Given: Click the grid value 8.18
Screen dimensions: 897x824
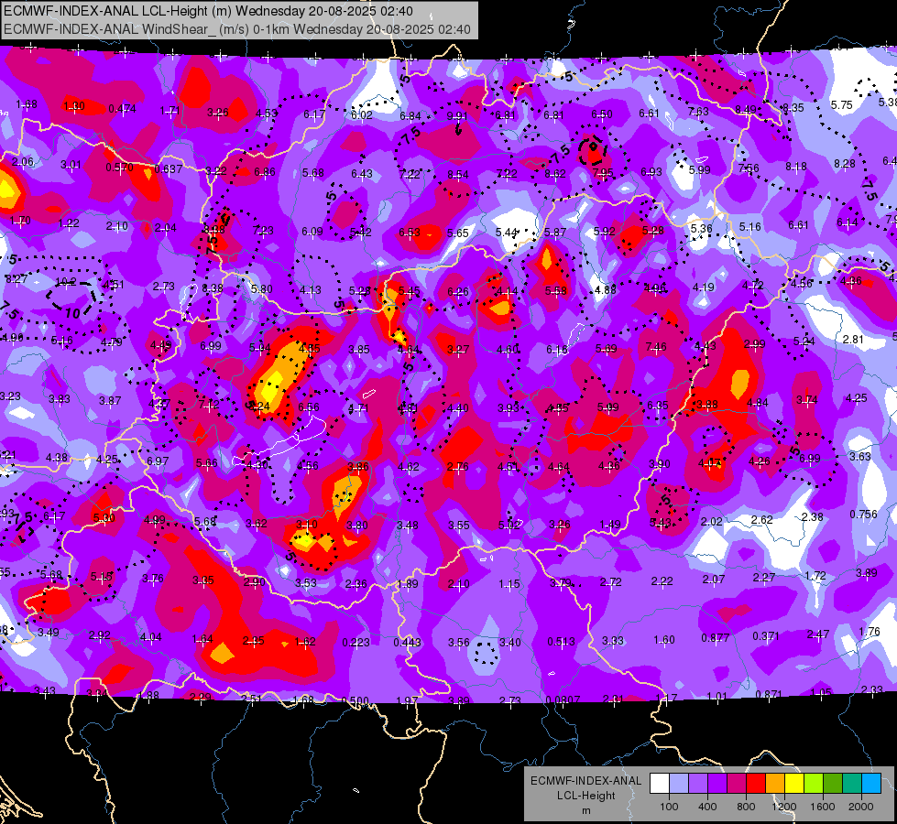Looking at the screenshot, I should 795,167.
